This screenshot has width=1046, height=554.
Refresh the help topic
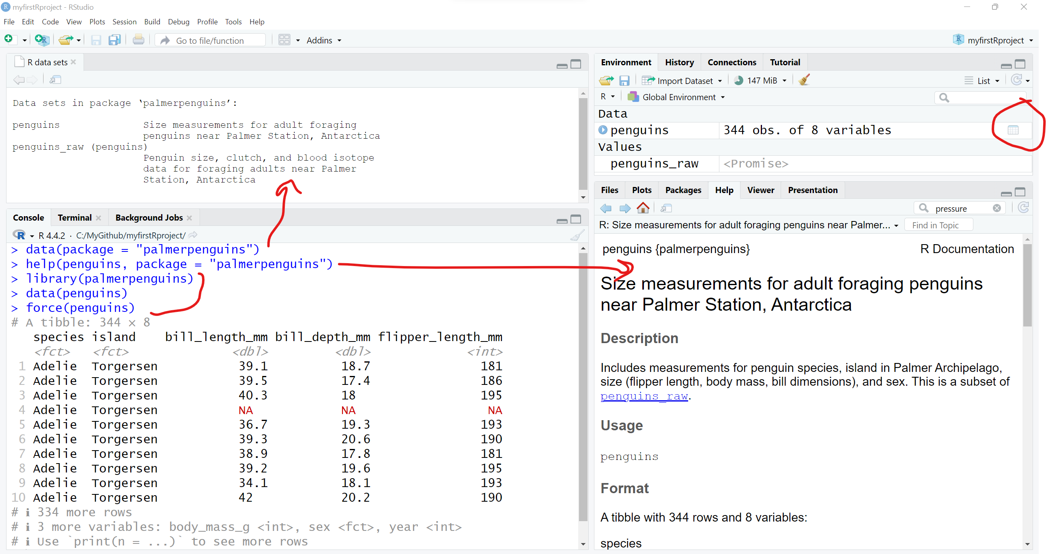click(1023, 208)
